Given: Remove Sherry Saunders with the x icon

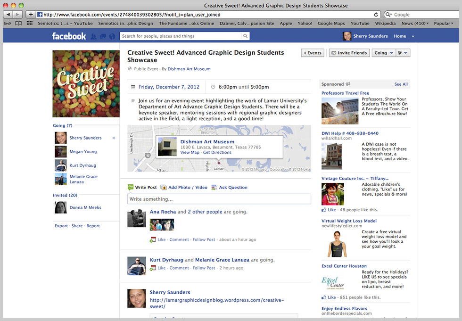Looking at the screenshot, I should (114, 138).
